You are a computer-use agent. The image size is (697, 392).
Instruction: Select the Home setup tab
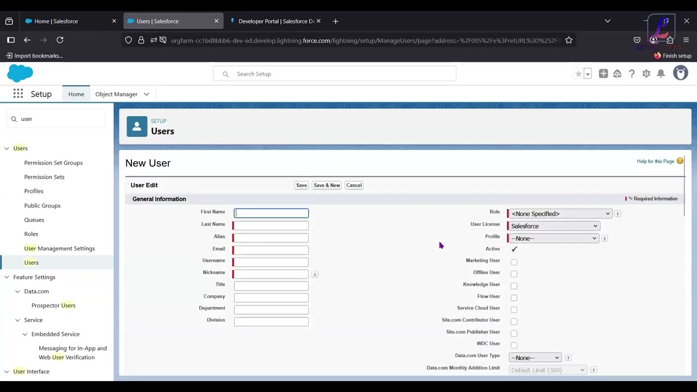pyautogui.click(x=76, y=94)
